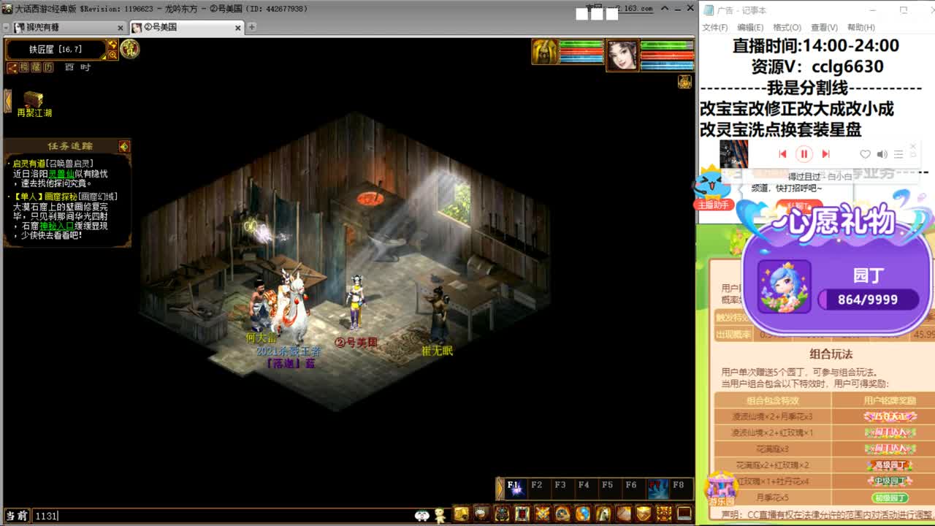Open the monitor system settings icon

[x=684, y=514]
